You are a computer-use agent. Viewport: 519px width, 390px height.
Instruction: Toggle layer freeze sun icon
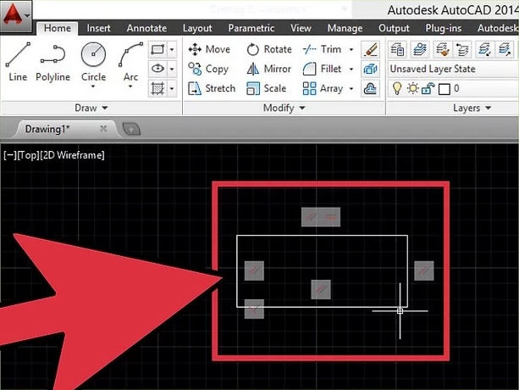pyautogui.click(x=413, y=88)
